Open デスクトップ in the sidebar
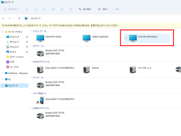 14,37
